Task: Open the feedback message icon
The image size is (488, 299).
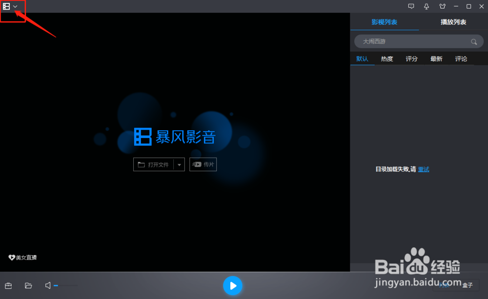Action: point(411,6)
